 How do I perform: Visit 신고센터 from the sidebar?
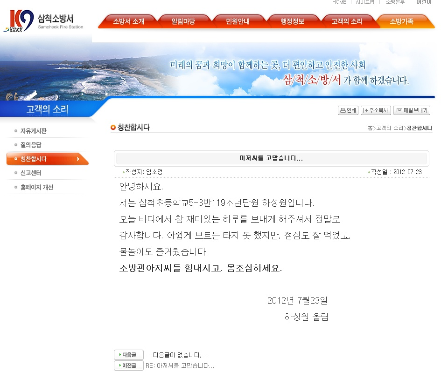(31, 173)
